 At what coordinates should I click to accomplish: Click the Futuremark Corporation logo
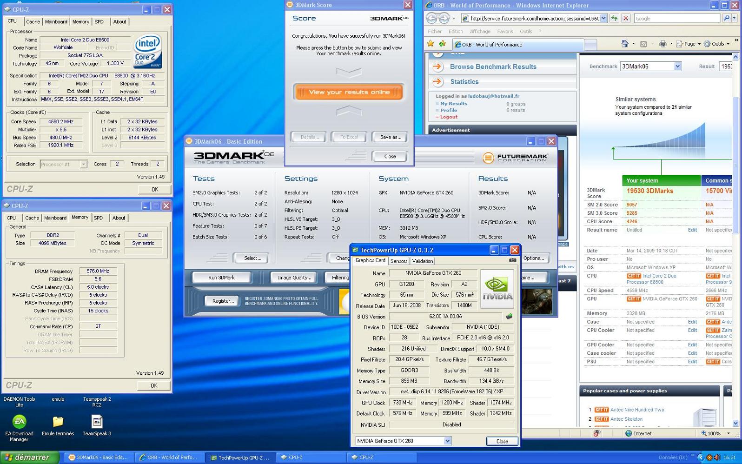[x=515, y=158]
